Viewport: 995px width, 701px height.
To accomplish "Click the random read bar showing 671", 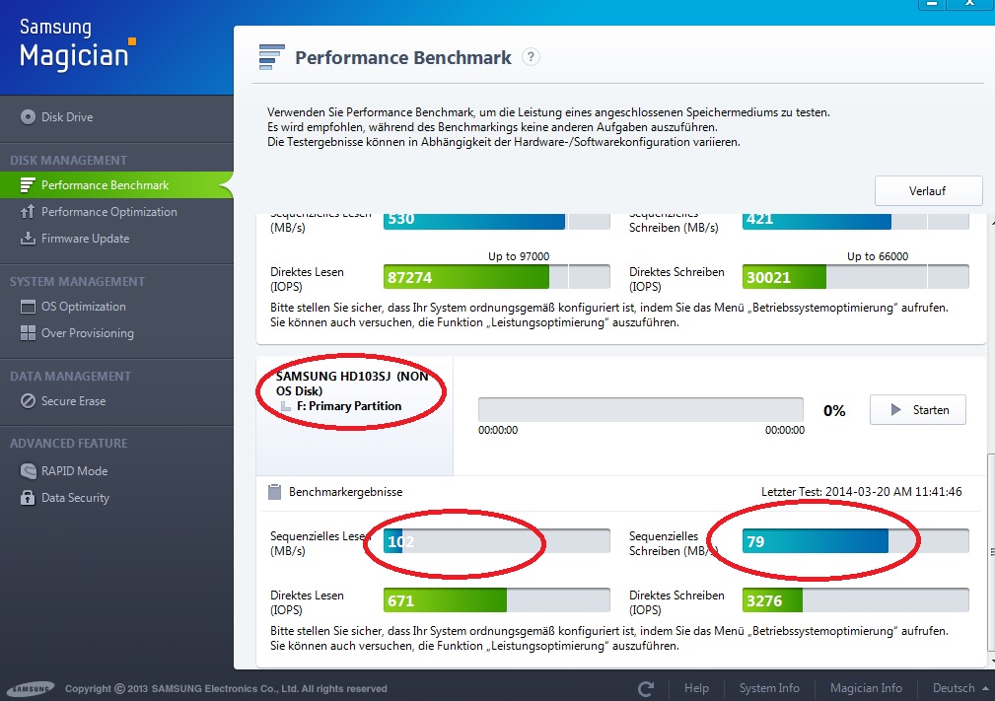I will click(497, 600).
